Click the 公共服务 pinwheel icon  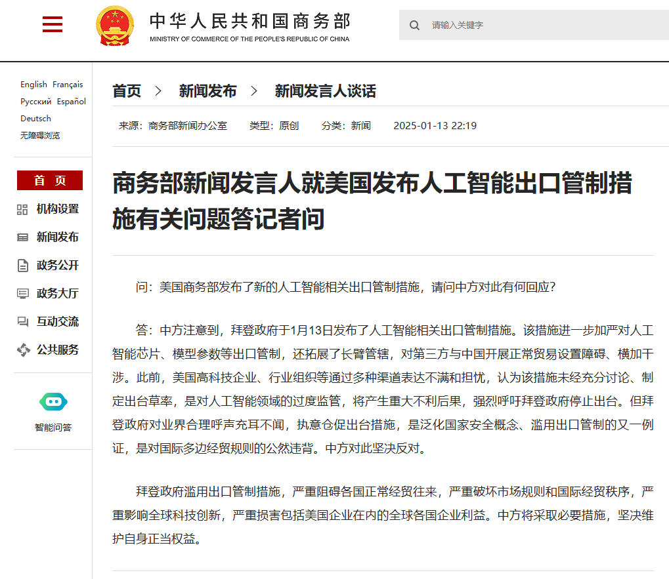[24, 349]
